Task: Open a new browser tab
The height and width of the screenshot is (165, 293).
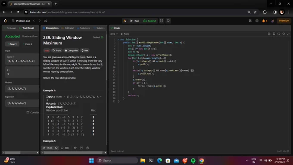Action: pos(56,4)
